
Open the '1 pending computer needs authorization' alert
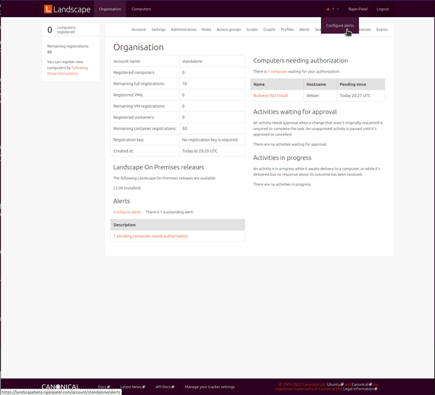coord(151,236)
